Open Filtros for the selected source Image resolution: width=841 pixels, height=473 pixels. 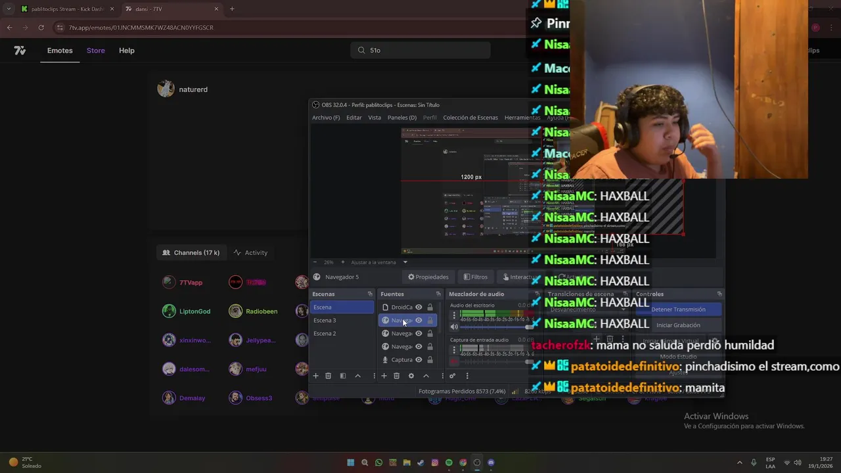pos(476,277)
